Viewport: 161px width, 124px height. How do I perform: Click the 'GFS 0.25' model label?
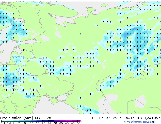pyautogui.click(x=43, y=118)
